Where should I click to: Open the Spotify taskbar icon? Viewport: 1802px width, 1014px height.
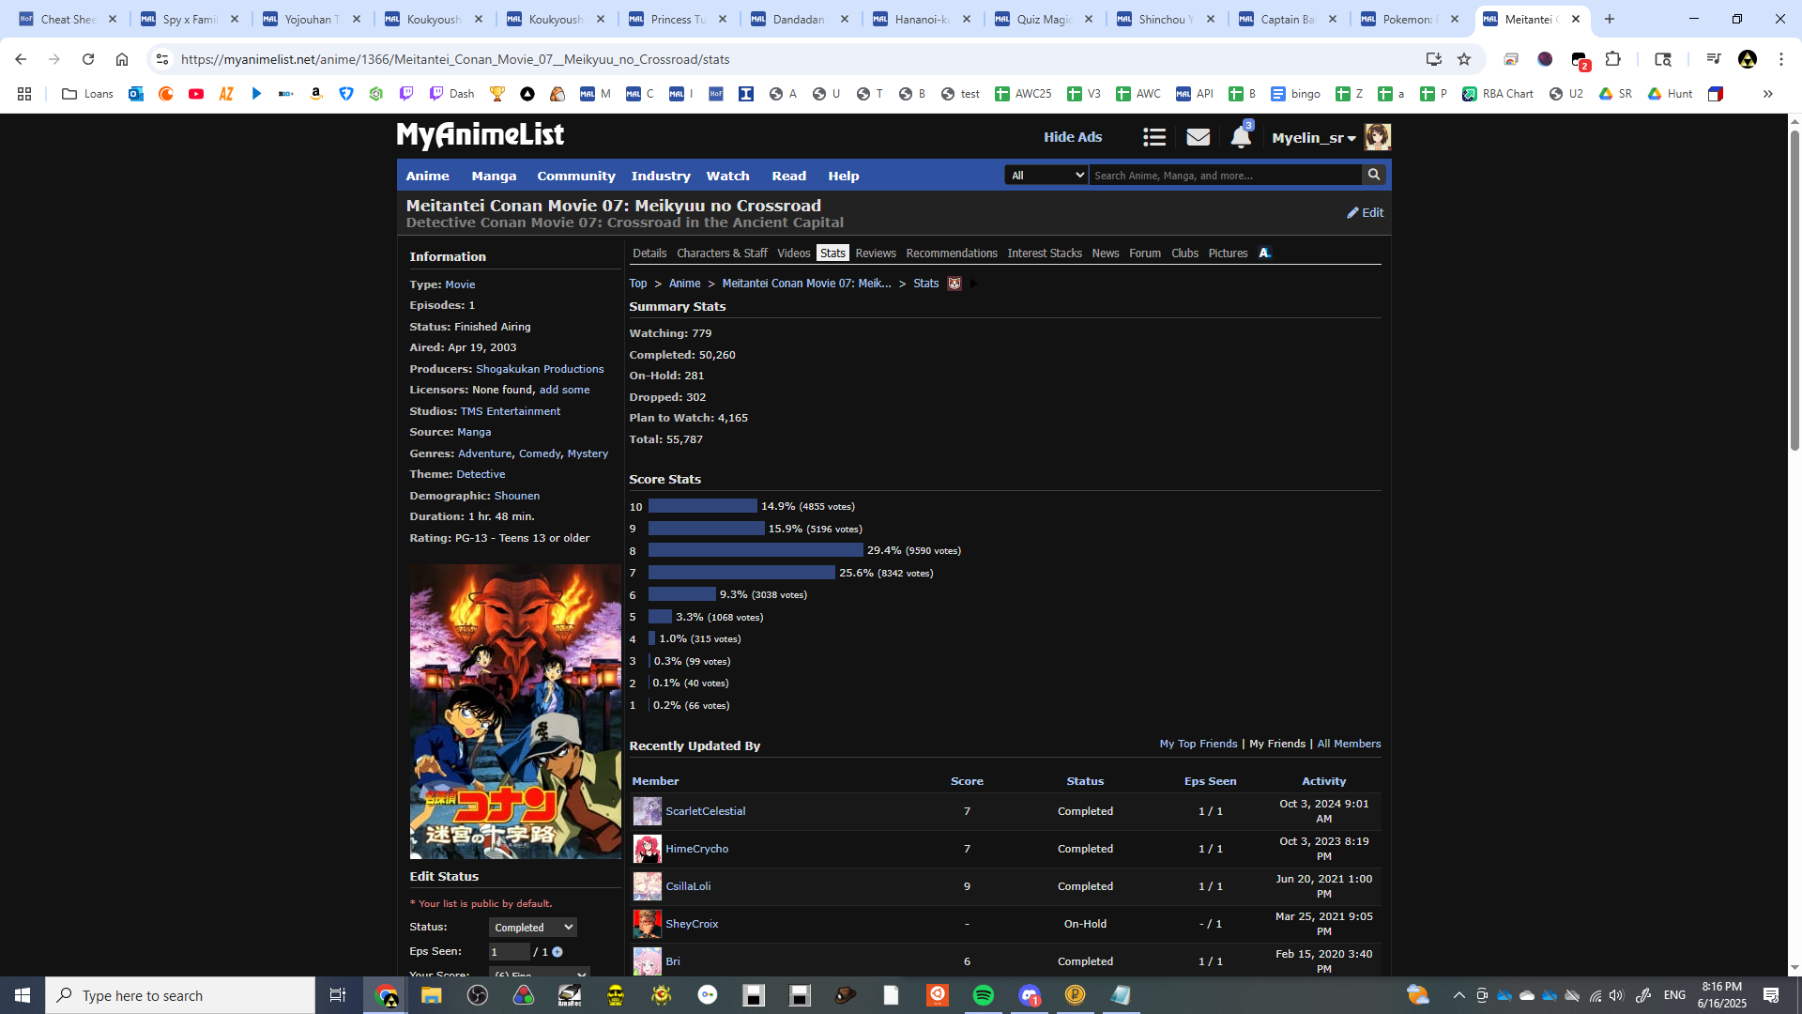983,995
